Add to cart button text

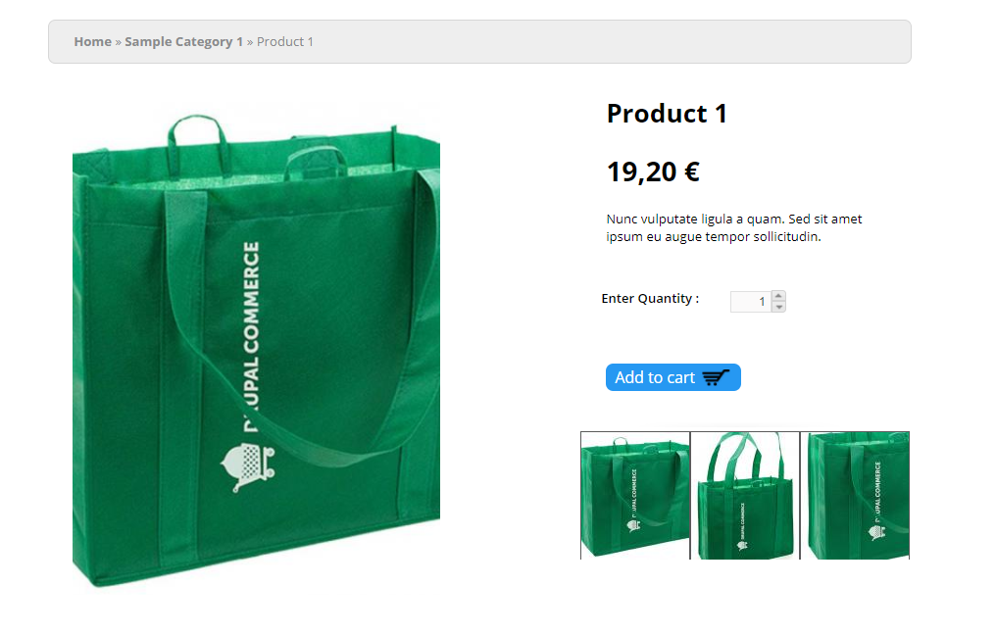655,377
